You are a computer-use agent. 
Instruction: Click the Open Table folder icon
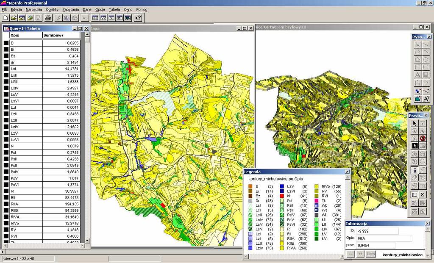tap(14, 18)
